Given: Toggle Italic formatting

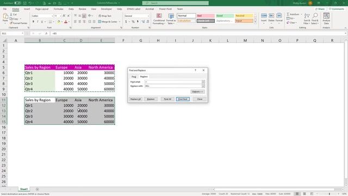Looking at the screenshot, I should (38, 22).
